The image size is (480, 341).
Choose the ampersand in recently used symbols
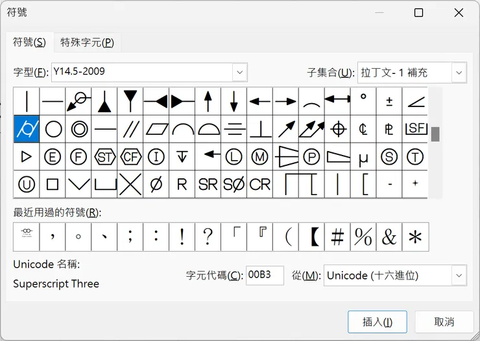coord(389,237)
